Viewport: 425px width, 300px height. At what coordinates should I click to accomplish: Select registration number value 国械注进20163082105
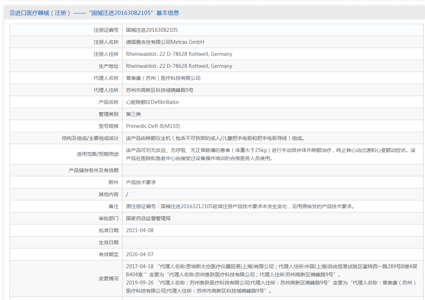click(152, 30)
